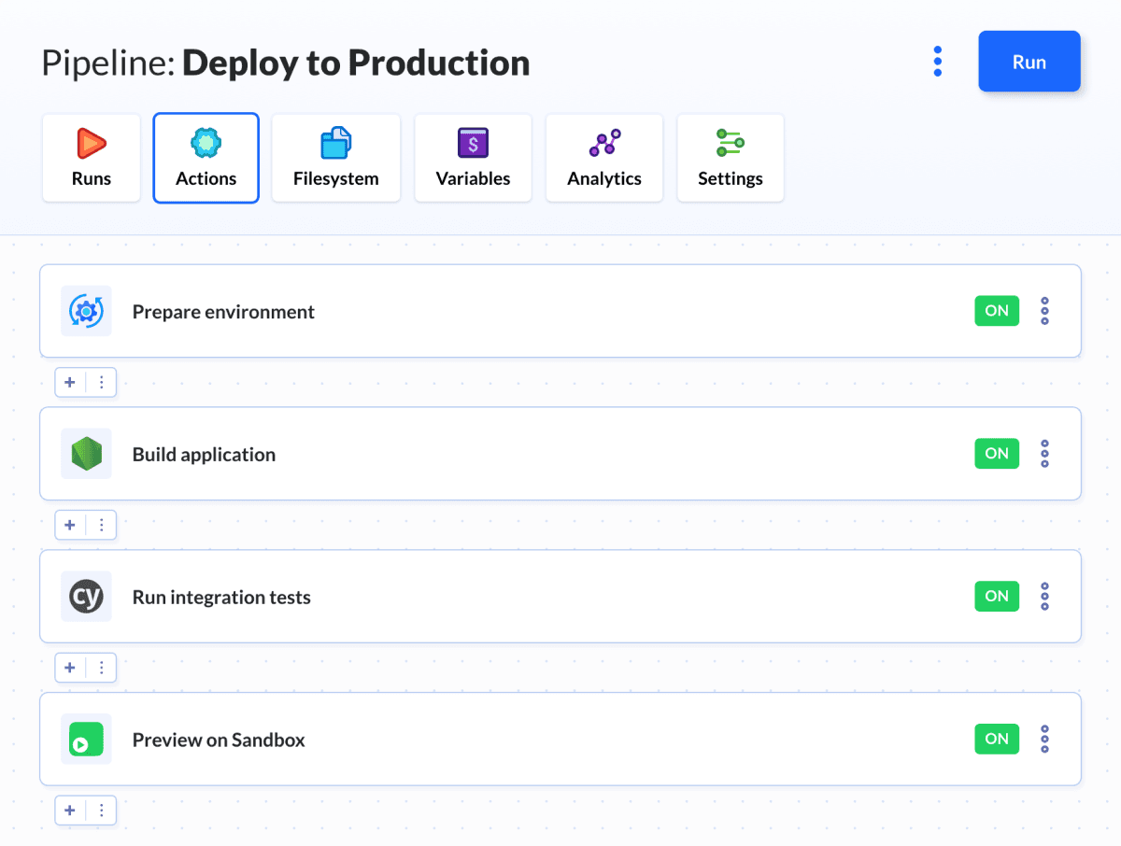Turn off Run integration tests ON toggle
The image size is (1121, 846).
(996, 597)
